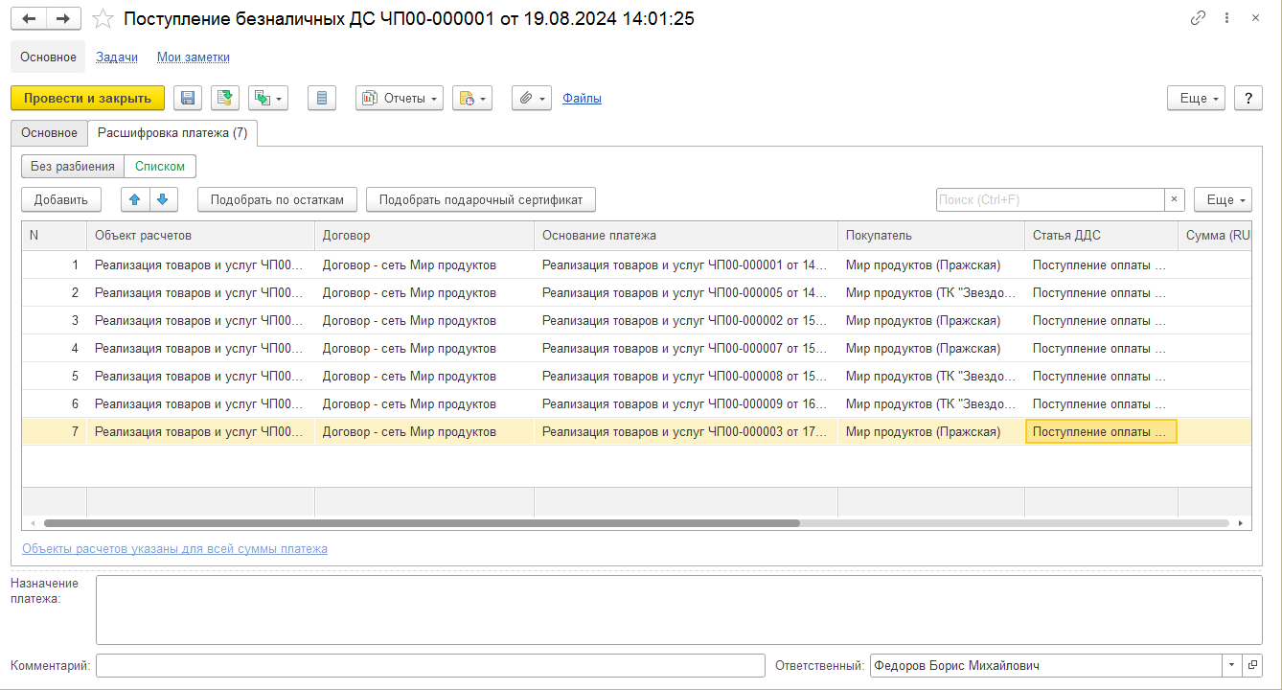Screen dimensions: 1282x690
Task: Copy link to document with chain icon
Action: pos(1198,19)
